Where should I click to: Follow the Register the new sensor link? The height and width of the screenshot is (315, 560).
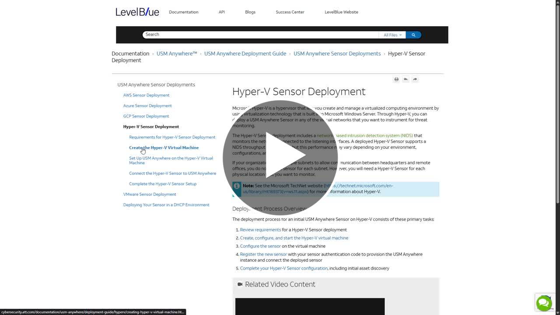[263, 254]
